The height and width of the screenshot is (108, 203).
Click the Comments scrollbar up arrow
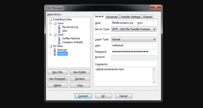point(154,70)
